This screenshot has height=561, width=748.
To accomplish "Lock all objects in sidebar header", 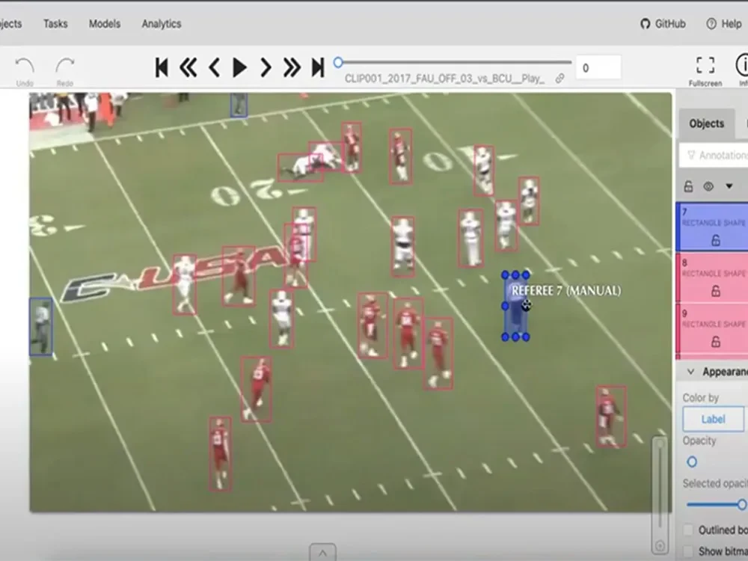I will 688,186.
